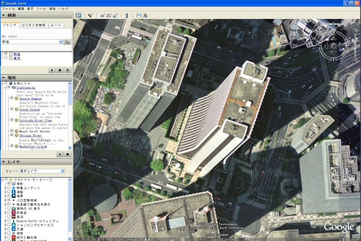361x241 pixels.
Task: Enable the 道路 roads layer checkbox
Action: tap(9, 192)
